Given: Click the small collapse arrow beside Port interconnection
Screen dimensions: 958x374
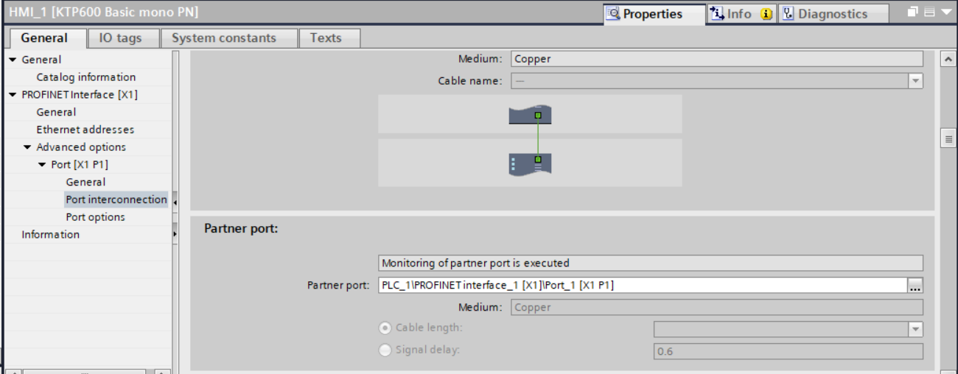Looking at the screenshot, I should coord(175,200).
